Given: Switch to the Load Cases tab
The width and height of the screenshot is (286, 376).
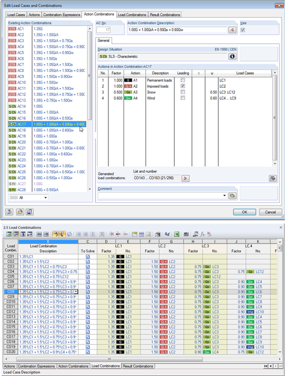Looking at the screenshot, I should point(16,15).
